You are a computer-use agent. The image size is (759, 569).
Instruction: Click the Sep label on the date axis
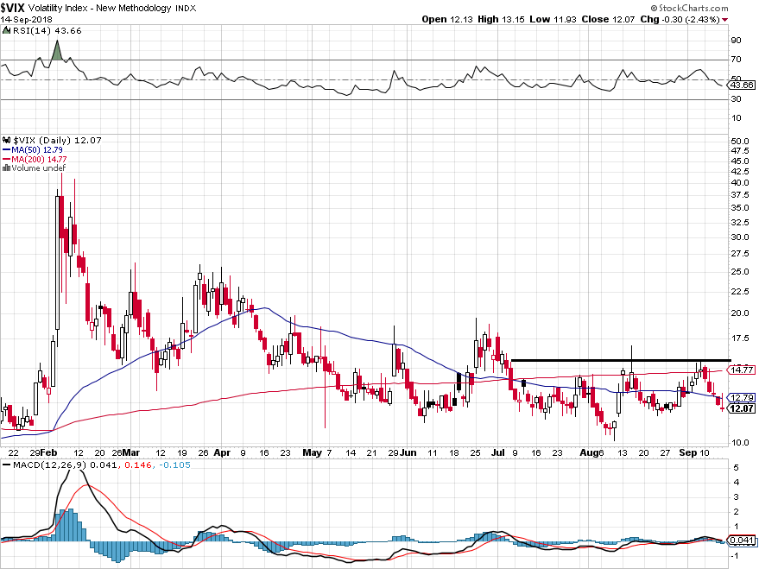[688, 453]
